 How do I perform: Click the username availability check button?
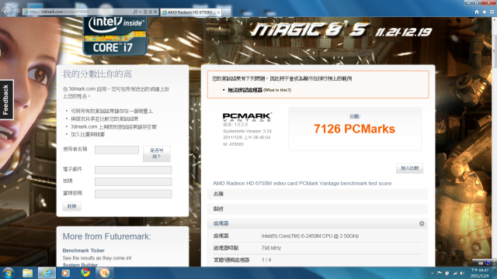157,153
